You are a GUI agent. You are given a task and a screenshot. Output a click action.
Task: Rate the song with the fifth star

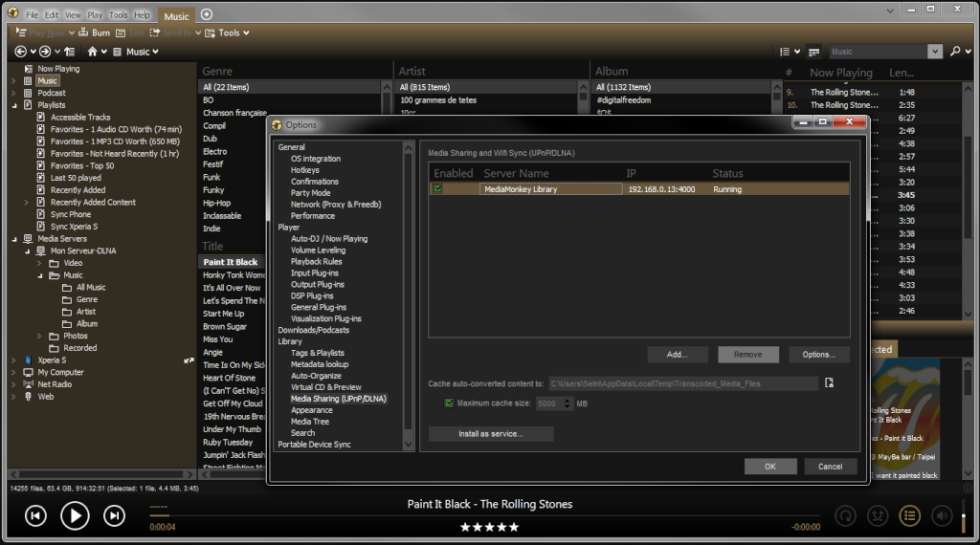(x=514, y=527)
